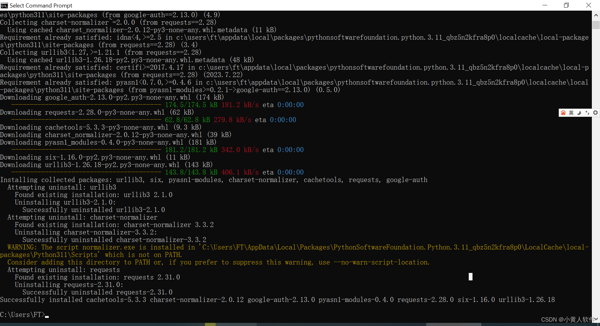This screenshot has width=600, height=326.
Task: Click 'Downloading urllib3-1.26.18' line
Action: pyautogui.click(x=106, y=165)
